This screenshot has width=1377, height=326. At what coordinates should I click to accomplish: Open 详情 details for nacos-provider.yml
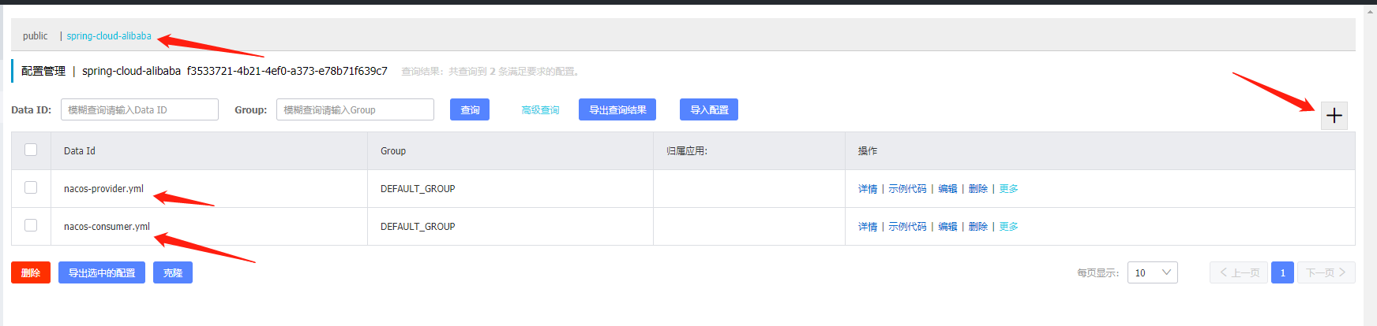(868, 189)
